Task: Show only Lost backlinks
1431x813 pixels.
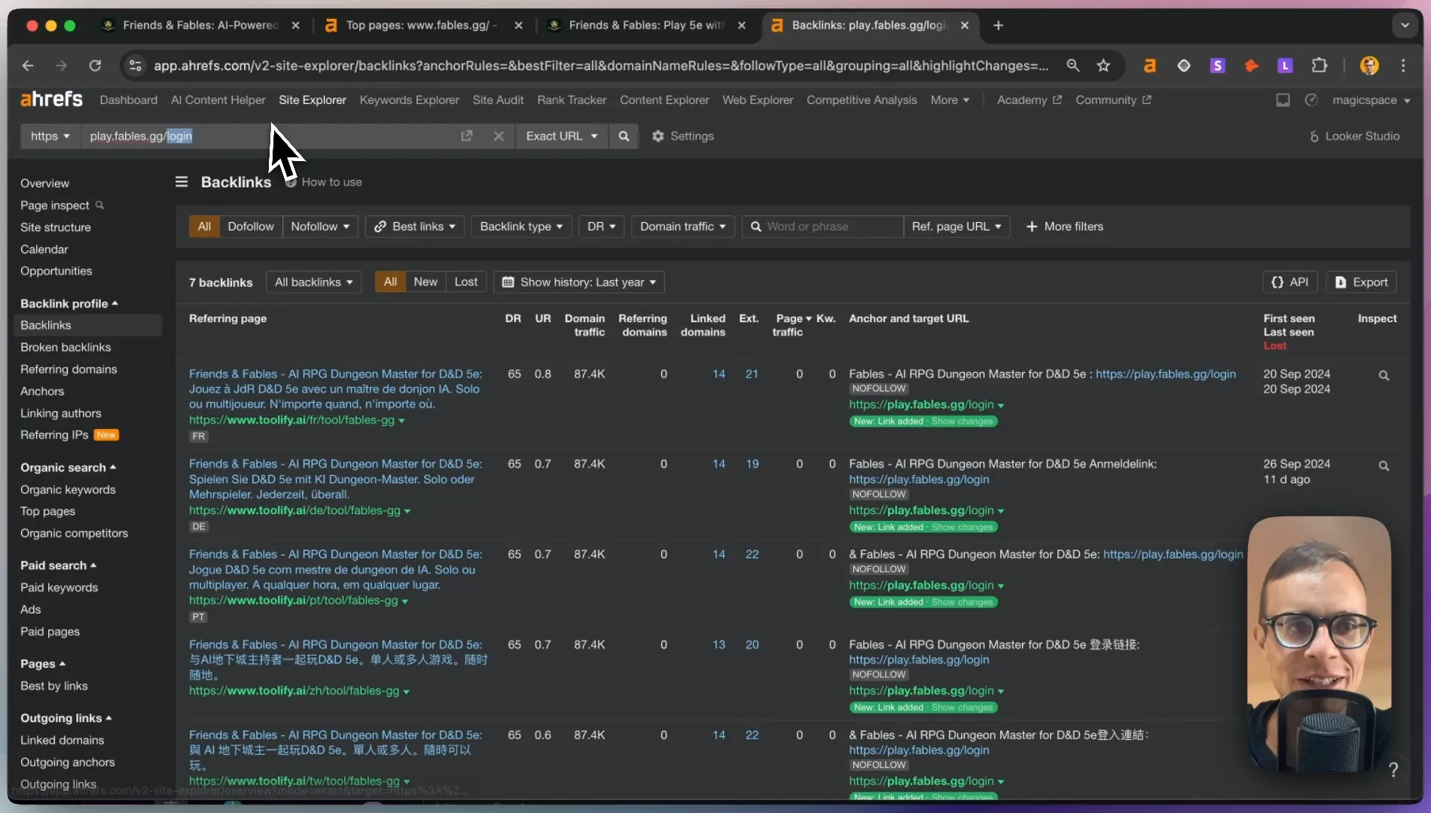Action: [466, 282]
